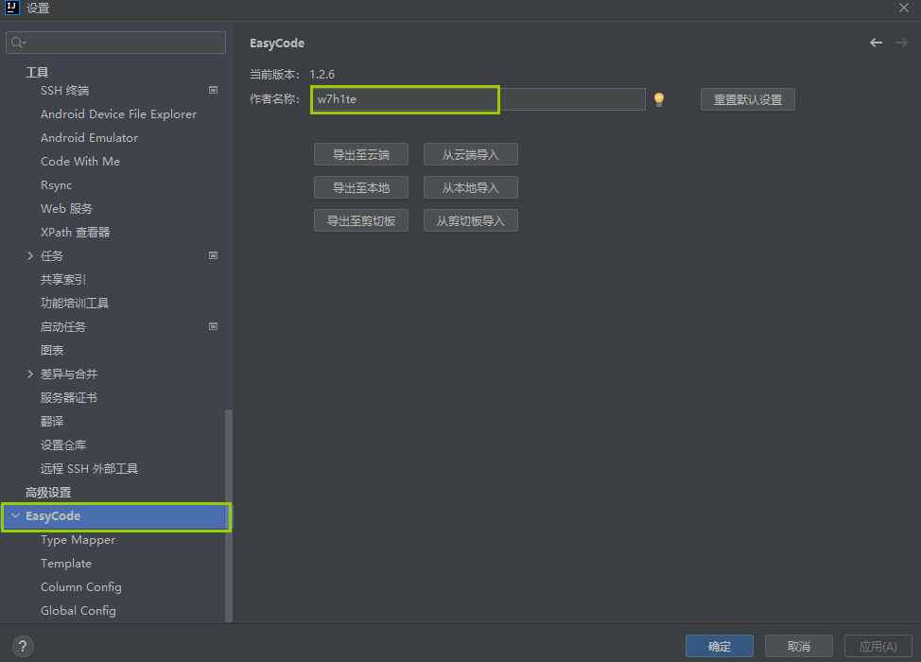
Task: Click 从剪切板导入 button
Action: pyautogui.click(x=471, y=221)
